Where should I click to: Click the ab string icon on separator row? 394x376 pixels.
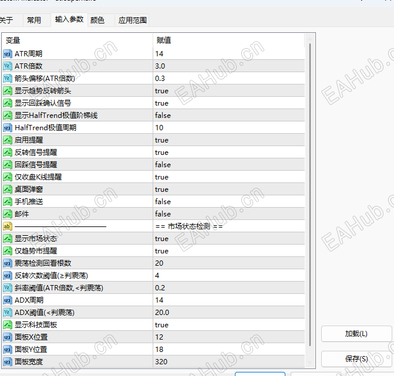point(8,226)
